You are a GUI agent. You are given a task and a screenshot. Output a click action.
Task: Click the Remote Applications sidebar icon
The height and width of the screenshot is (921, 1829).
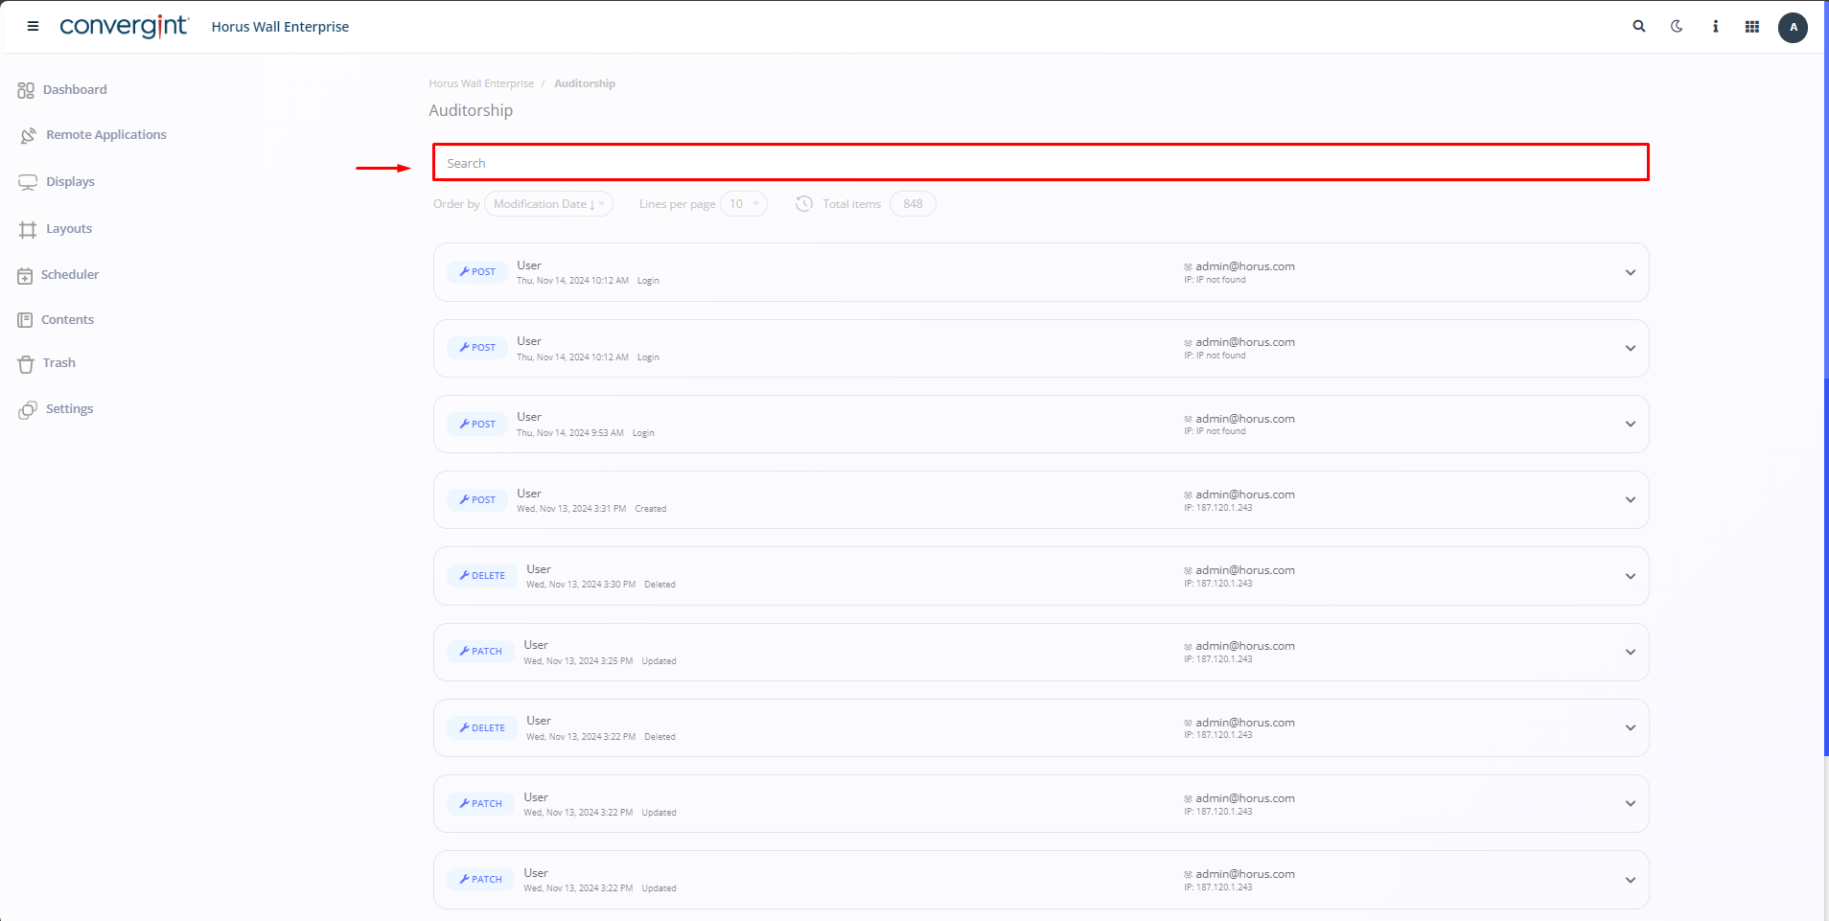[28, 135]
